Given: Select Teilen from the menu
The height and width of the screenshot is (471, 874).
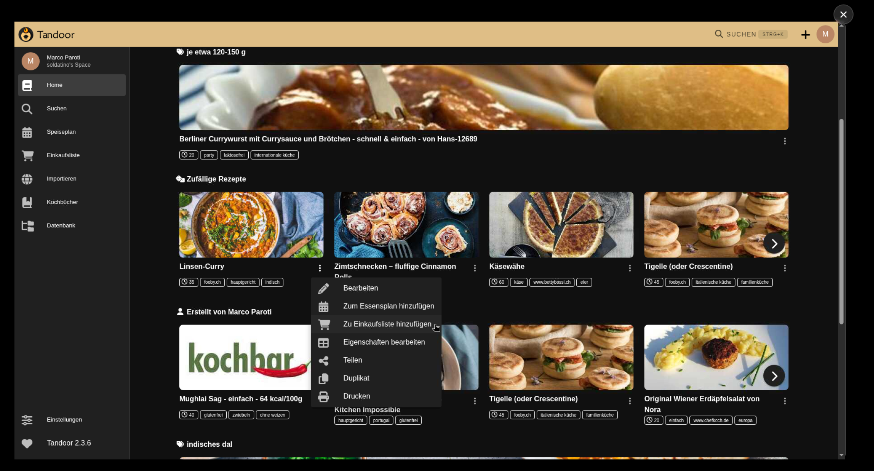Looking at the screenshot, I should click(x=376, y=360).
